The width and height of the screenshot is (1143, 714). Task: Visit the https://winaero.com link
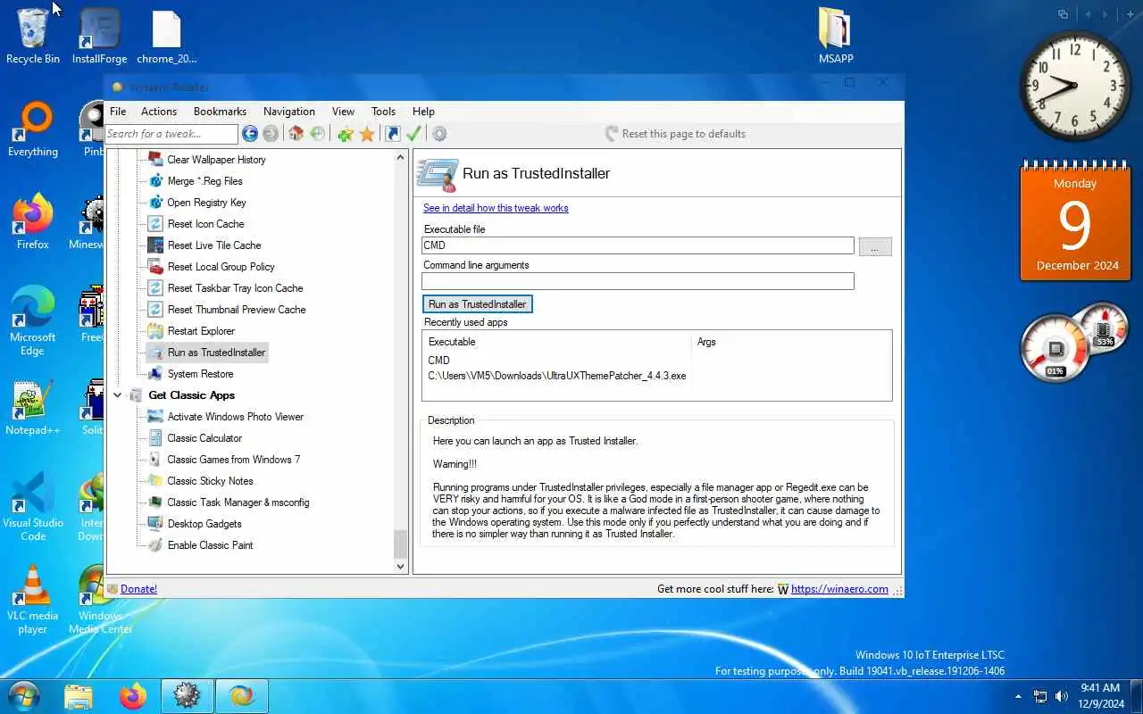point(839,589)
